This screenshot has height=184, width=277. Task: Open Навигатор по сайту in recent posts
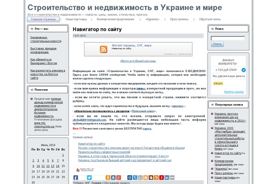click(x=91, y=144)
